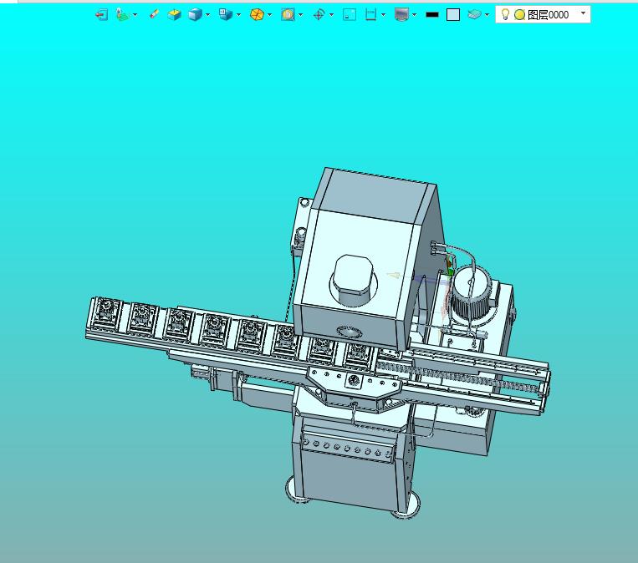Click the dimension measure bracket icon
This screenshot has height=563, width=638.
click(370, 14)
